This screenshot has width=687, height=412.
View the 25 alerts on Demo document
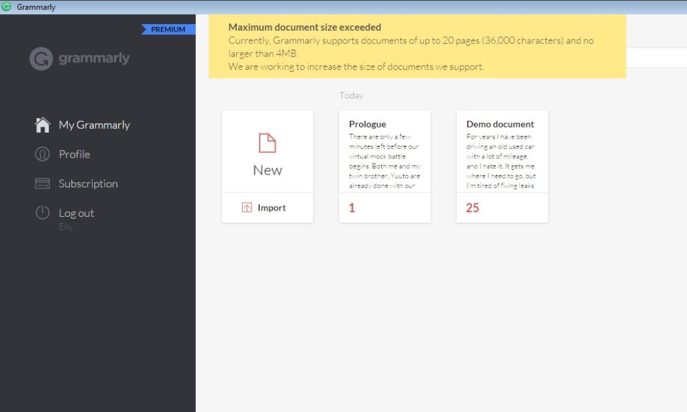(472, 209)
